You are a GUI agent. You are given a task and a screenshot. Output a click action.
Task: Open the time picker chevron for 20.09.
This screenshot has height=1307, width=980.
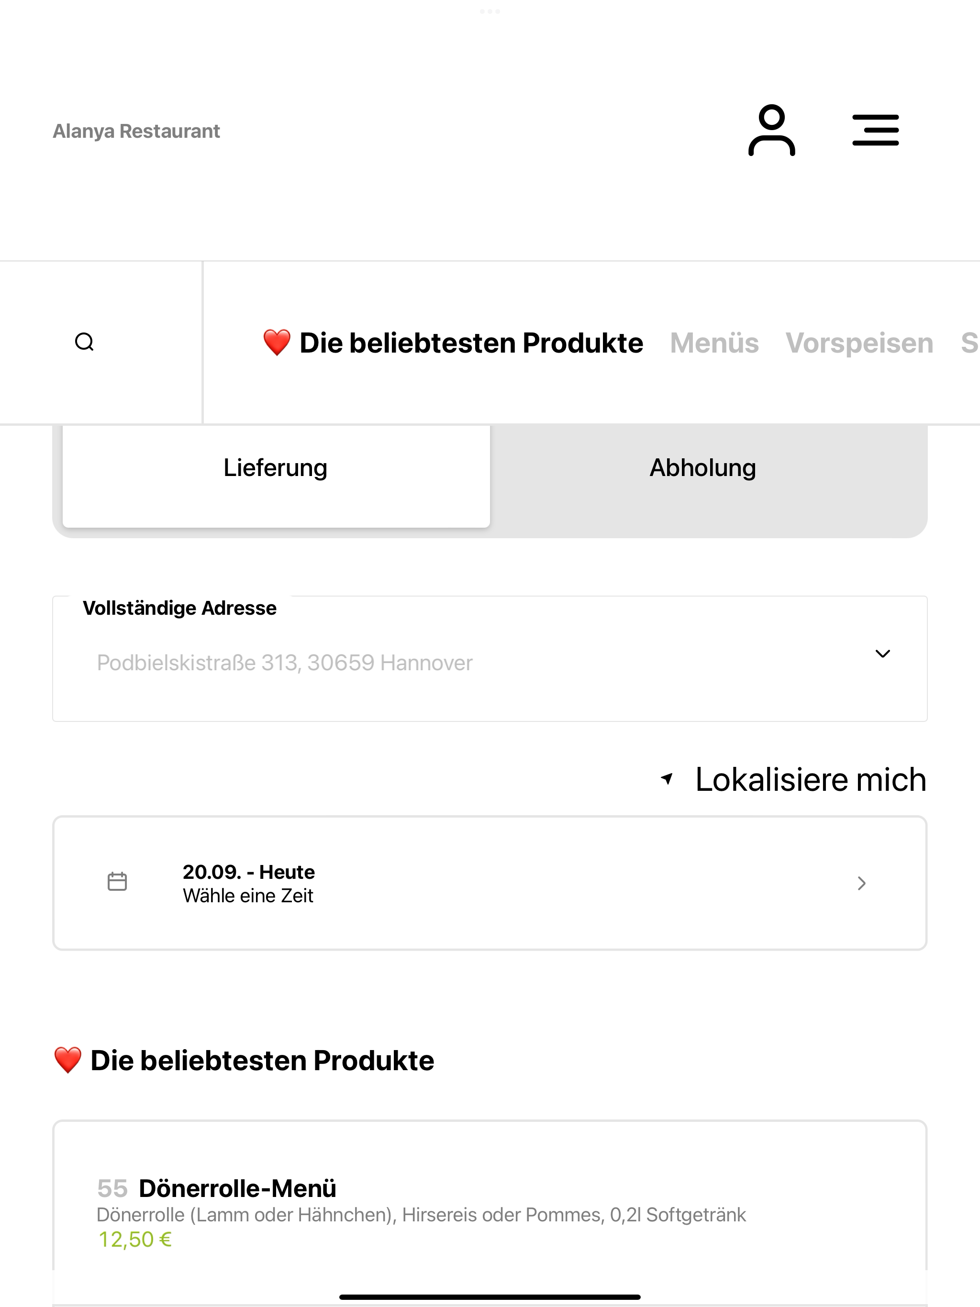(x=862, y=883)
